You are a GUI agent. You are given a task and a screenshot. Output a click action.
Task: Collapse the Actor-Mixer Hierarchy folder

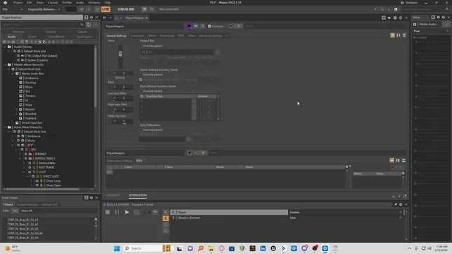point(5,127)
